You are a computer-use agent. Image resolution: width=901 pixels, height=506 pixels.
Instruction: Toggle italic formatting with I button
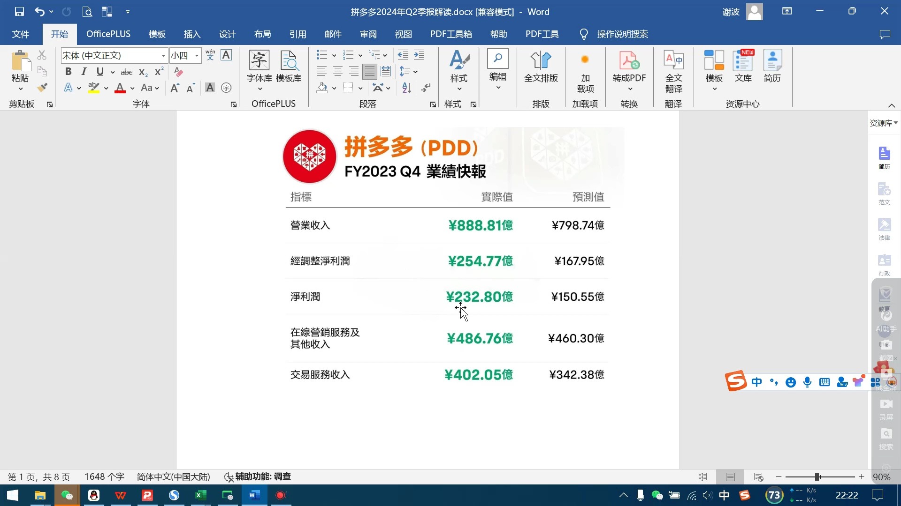[83, 72]
